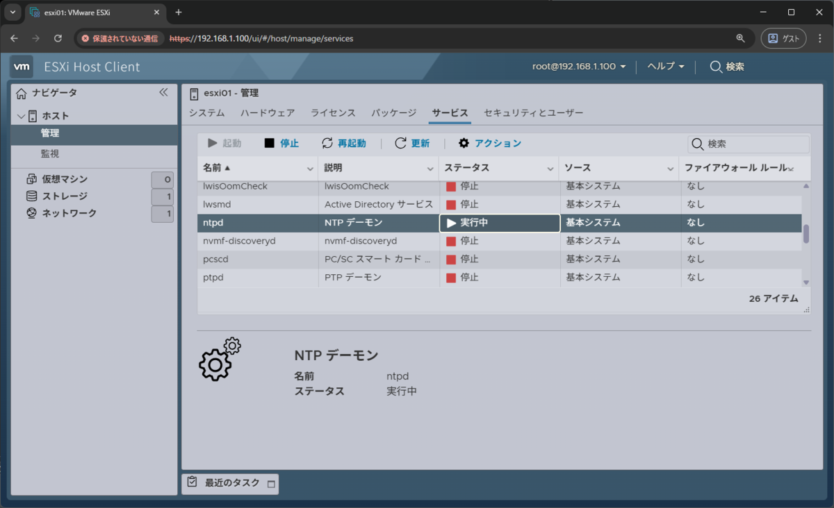Open the ステータス column dropdown arrow
Screen dimensions: 834x508
pos(551,169)
